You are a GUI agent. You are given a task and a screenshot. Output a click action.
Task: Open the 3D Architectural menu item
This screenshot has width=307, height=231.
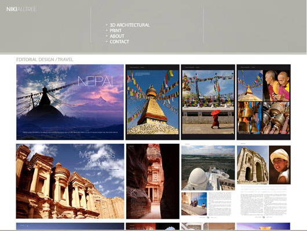point(130,25)
